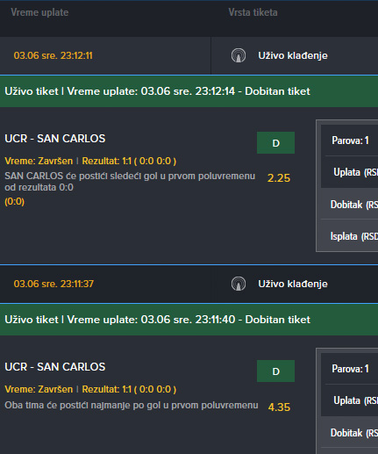Click live betting icon on first ticket

click(239, 55)
